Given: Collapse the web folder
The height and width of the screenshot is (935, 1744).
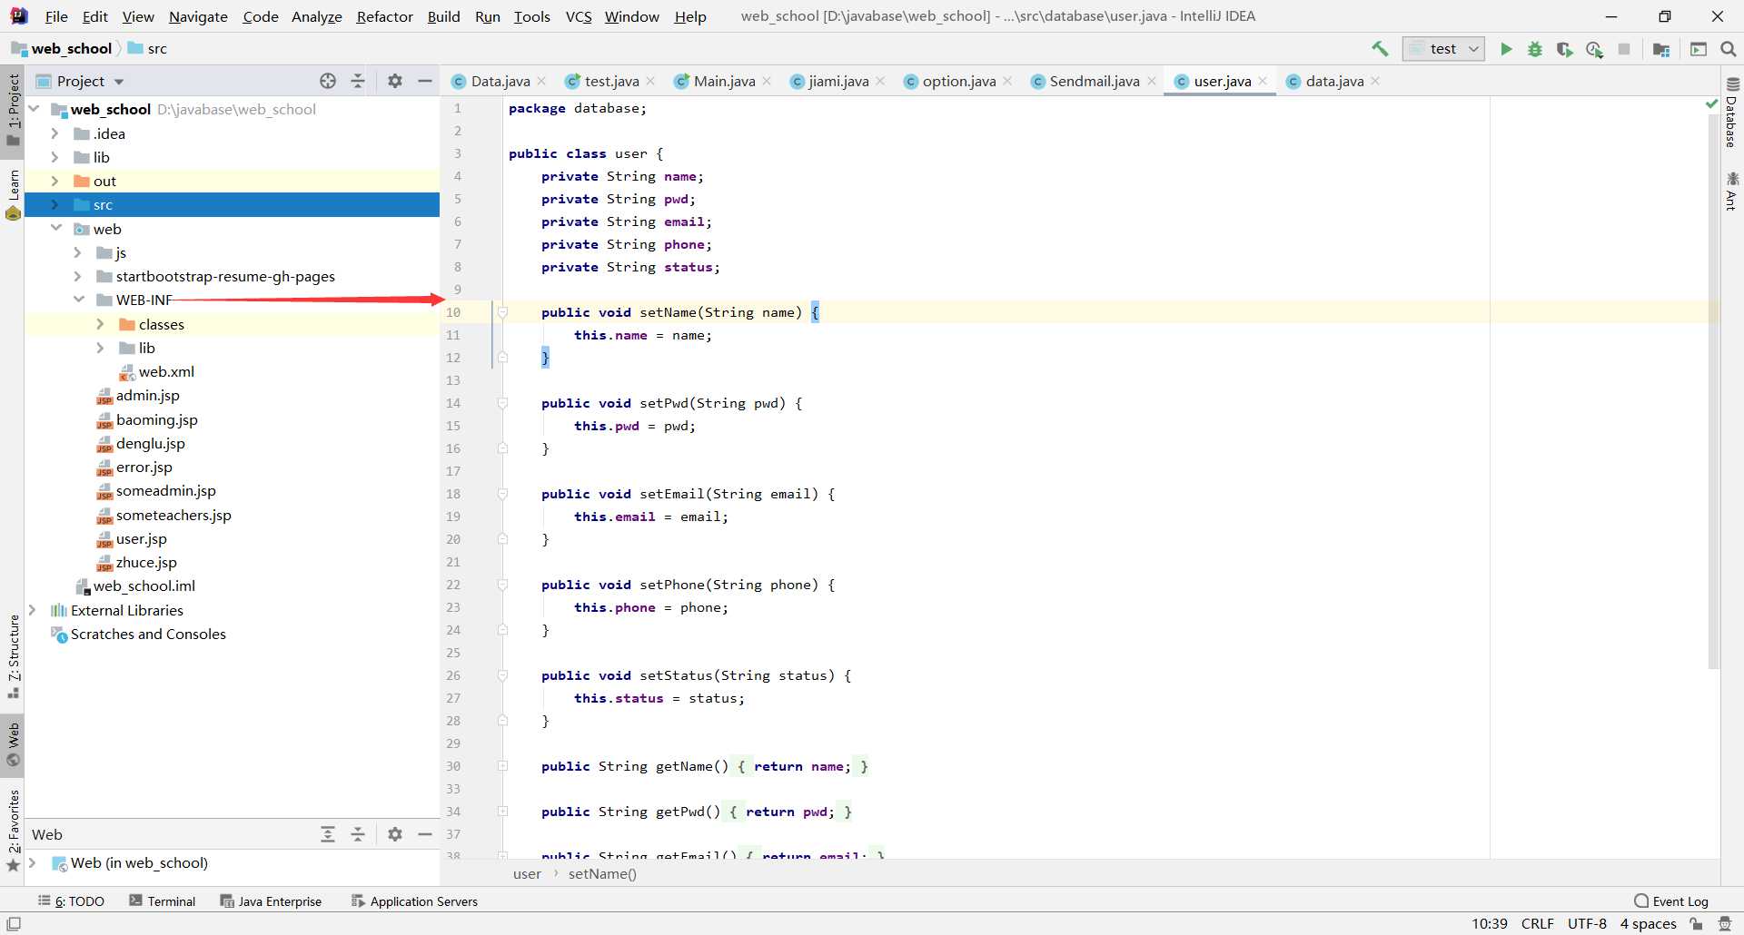Looking at the screenshot, I should point(56,228).
